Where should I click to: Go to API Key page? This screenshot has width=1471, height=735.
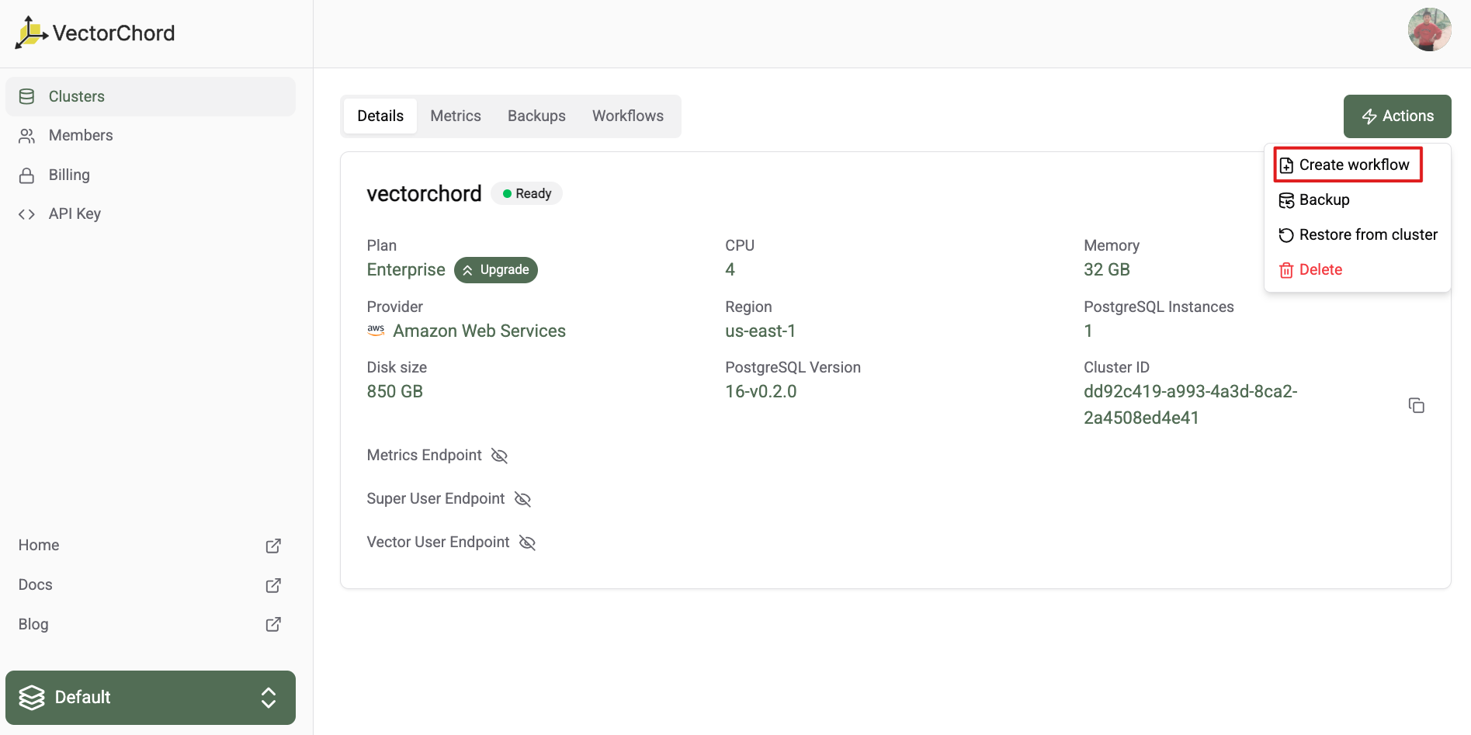click(x=75, y=214)
